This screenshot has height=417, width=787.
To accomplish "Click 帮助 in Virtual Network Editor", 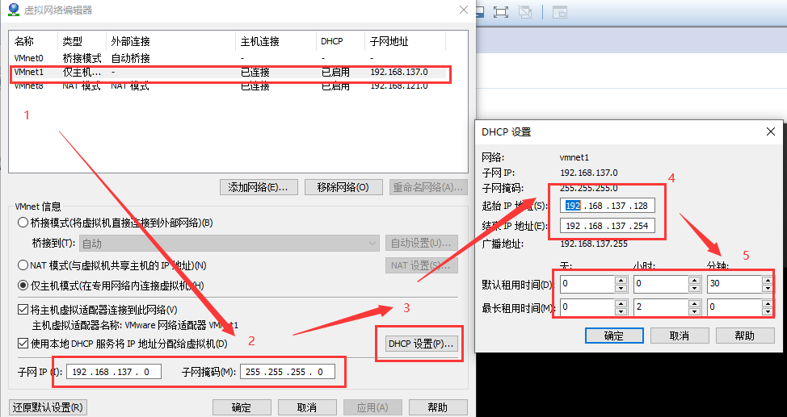I will pos(438,407).
